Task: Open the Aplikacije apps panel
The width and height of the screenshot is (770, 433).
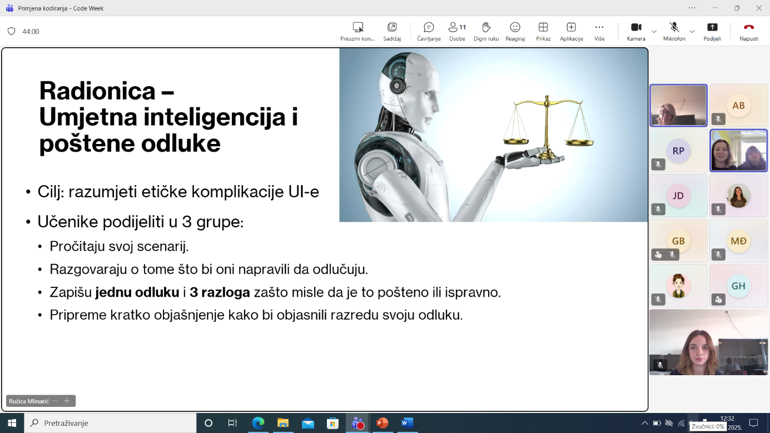Action: pyautogui.click(x=571, y=31)
